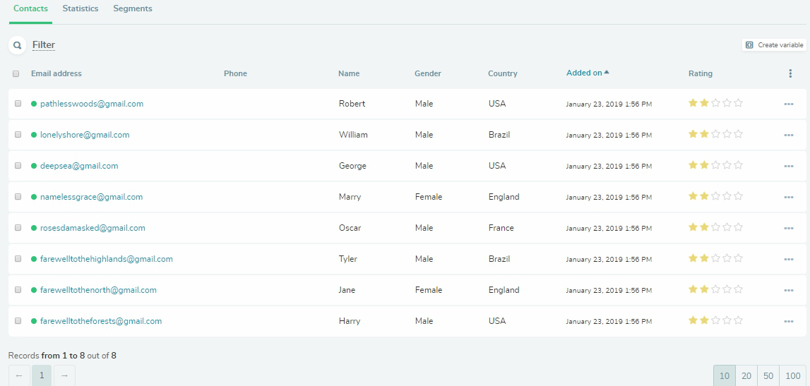Open namelessgrace@gmail.com contact details
The height and width of the screenshot is (386, 810).
click(91, 197)
